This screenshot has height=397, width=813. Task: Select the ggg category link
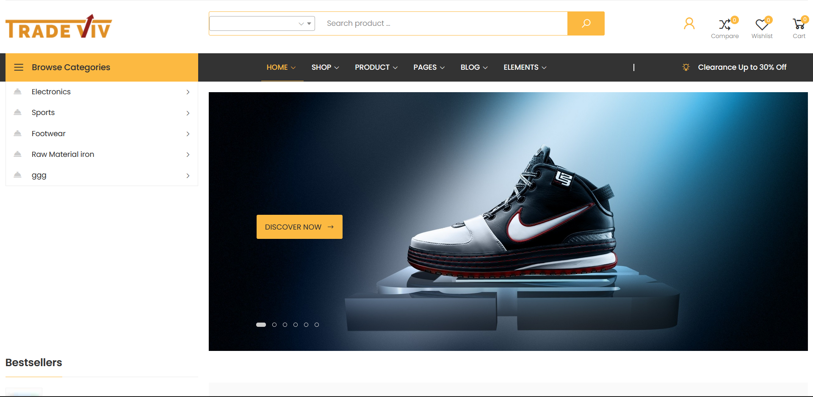pyautogui.click(x=39, y=175)
